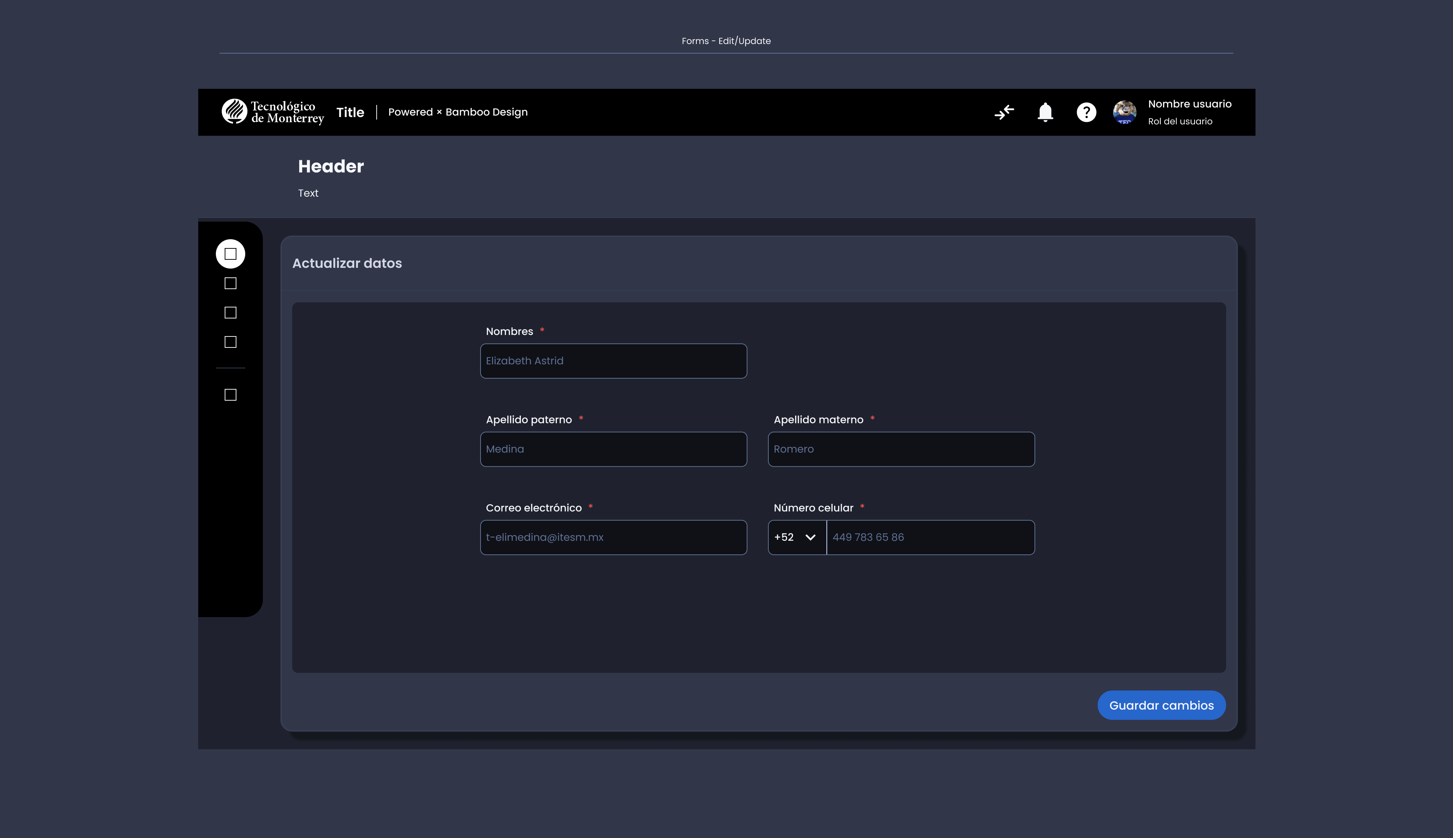Select the fourth sidebar square icon

click(230, 342)
